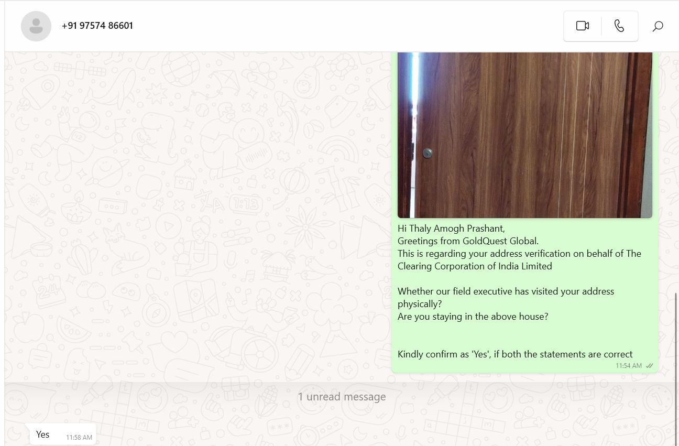Open contact info for +91 97574 86601
The height and width of the screenshot is (446, 679).
coord(97,26)
